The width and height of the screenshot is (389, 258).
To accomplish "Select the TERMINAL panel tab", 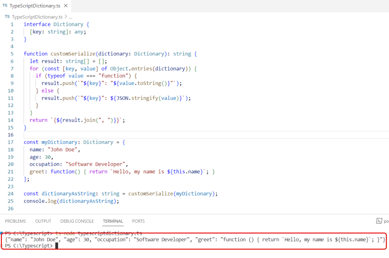I will (x=113, y=221).
